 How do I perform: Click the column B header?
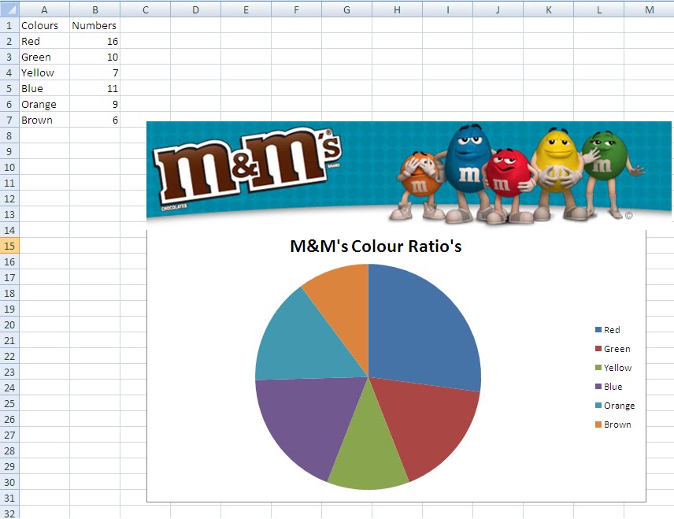tap(94, 9)
